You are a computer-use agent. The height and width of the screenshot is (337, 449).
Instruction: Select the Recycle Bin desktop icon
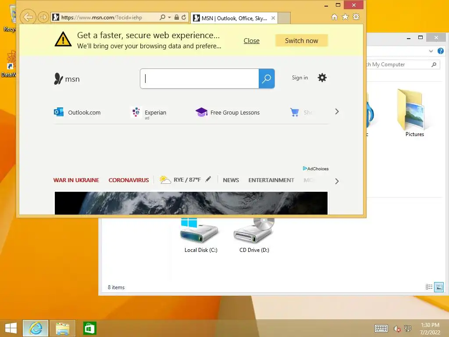pyautogui.click(x=11, y=18)
